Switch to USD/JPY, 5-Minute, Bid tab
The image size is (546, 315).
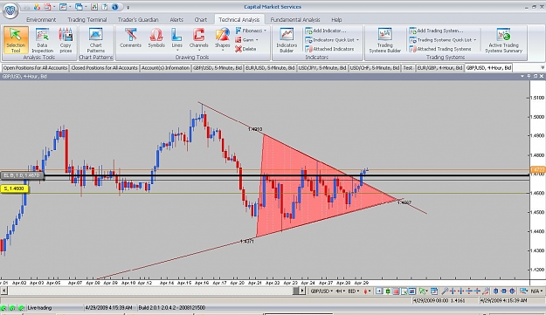322,68
